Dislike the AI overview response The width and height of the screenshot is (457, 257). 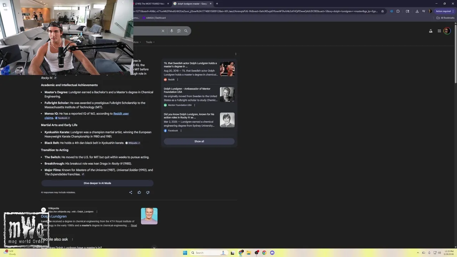coord(148,192)
